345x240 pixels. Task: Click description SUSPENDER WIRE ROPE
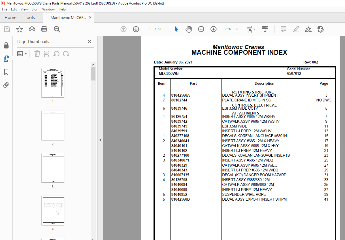point(244,194)
